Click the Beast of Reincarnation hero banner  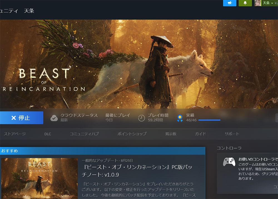click(x=139, y=64)
